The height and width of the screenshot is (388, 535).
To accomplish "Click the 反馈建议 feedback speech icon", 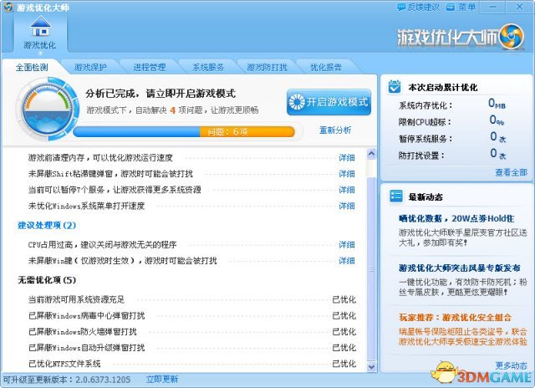I will point(401,8).
